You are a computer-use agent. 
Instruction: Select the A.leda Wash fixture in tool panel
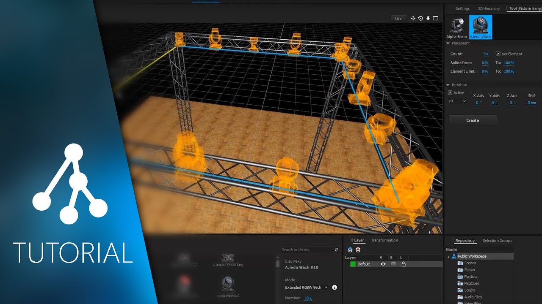(x=481, y=27)
